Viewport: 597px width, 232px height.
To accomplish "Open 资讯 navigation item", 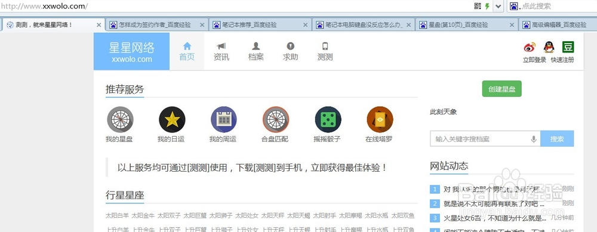I will [x=221, y=51].
